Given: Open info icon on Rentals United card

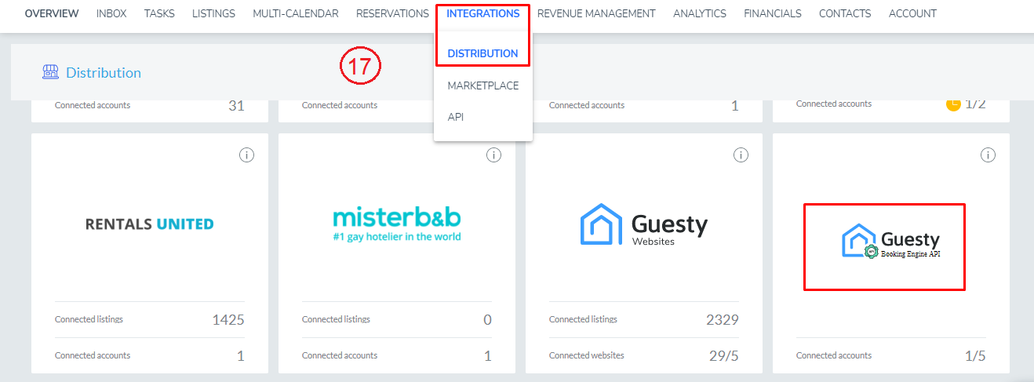Looking at the screenshot, I should 246,155.
